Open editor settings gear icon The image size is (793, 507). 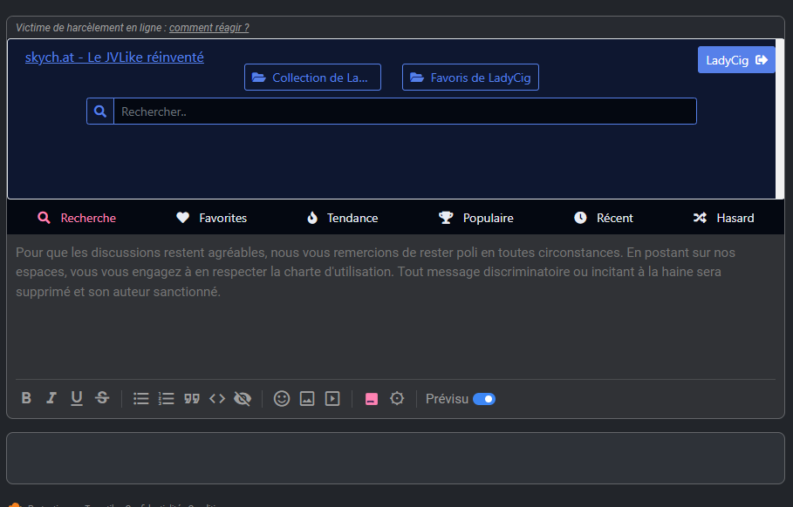point(397,398)
